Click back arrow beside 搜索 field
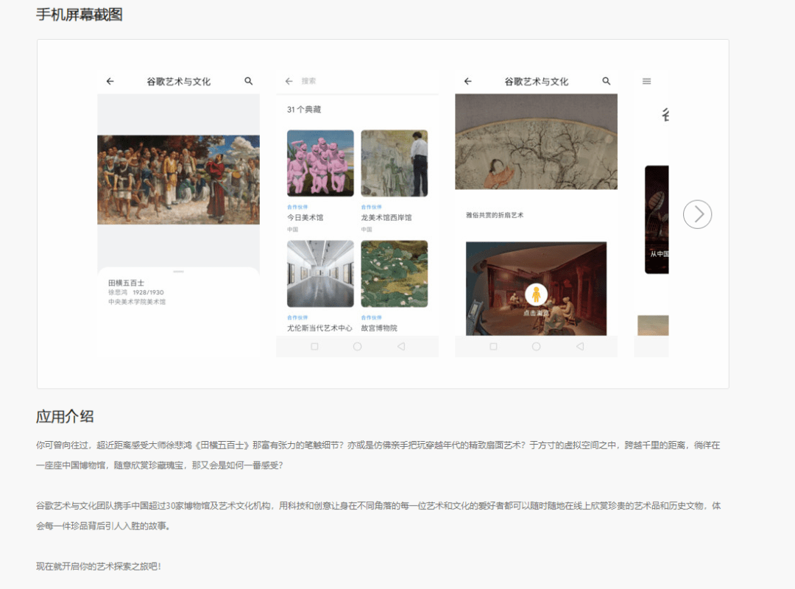The height and width of the screenshot is (589, 795). [289, 81]
